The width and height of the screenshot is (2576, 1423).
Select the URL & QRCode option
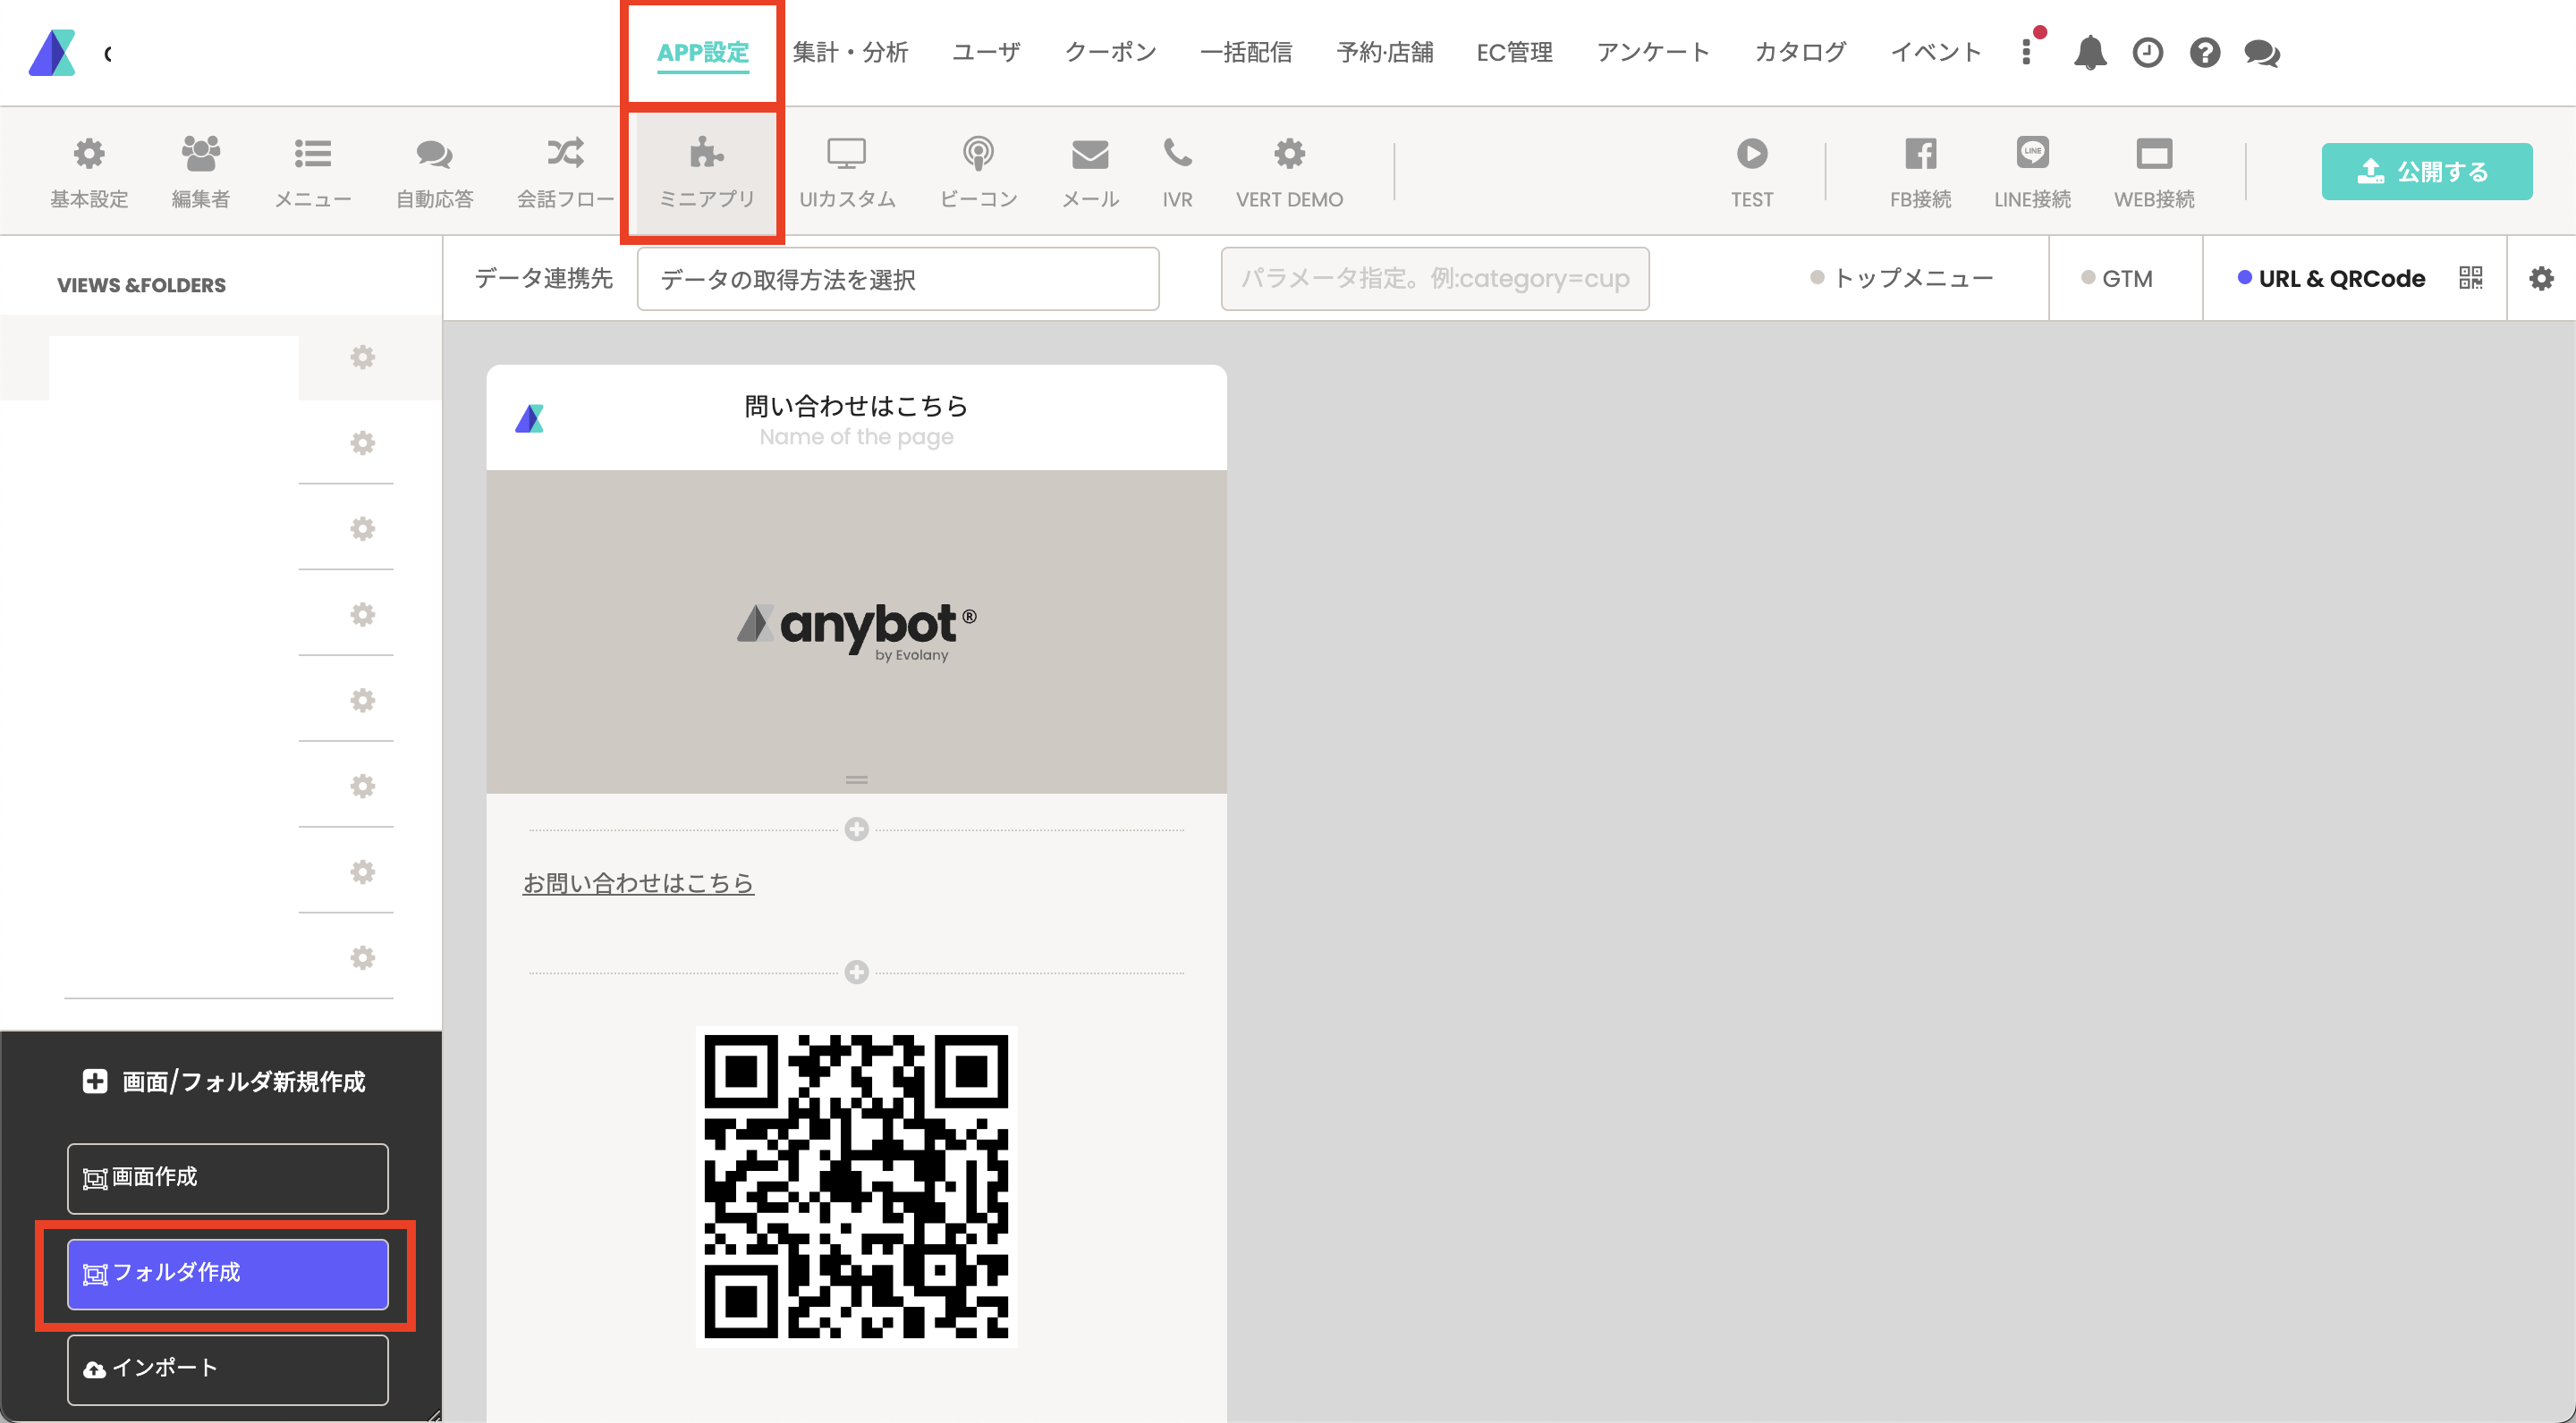pos(2331,278)
